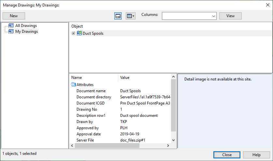The width and height of the screenshot is (273, 161).
Task: Select the Duct Spools row
Action: pos(171,33)
